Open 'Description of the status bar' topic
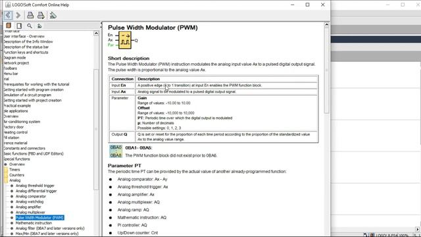Screen dimensions: 421x237 click(x=26, y=47)
